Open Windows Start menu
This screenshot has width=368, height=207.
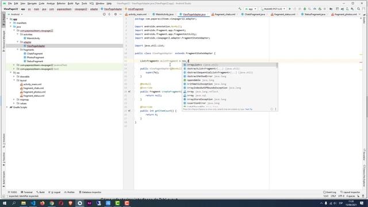(x=5, y=203)
